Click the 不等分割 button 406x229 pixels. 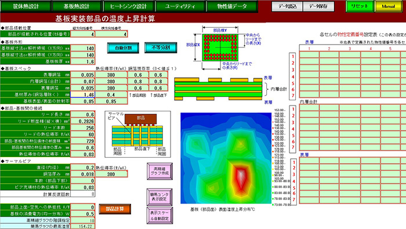click(161, 48)
